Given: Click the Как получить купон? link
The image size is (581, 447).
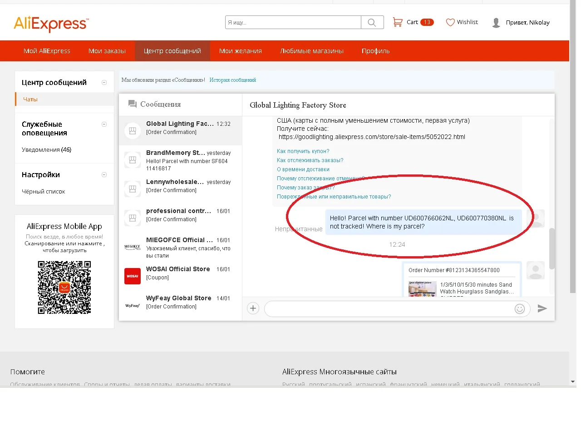Looking at the screenshot, I should [303, 151].
